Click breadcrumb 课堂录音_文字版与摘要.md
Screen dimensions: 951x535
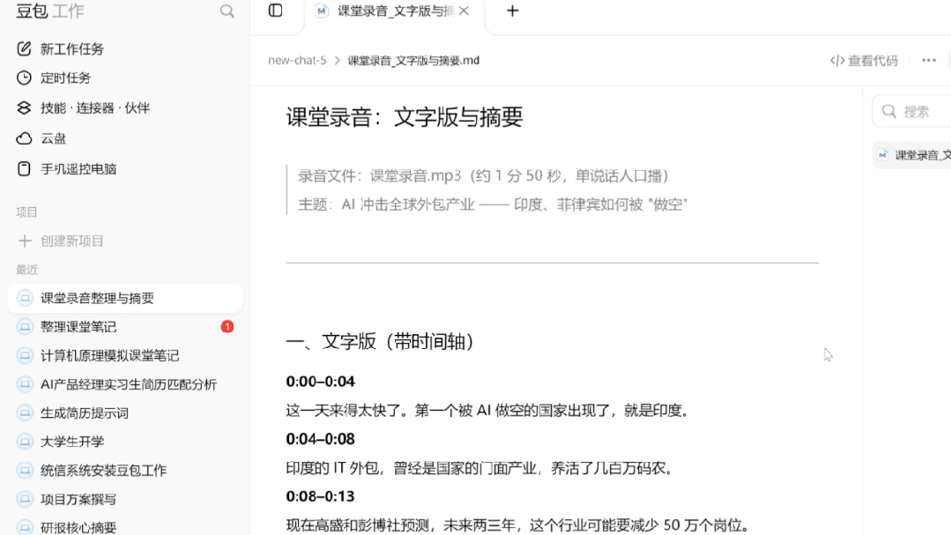tap(413, 61)
